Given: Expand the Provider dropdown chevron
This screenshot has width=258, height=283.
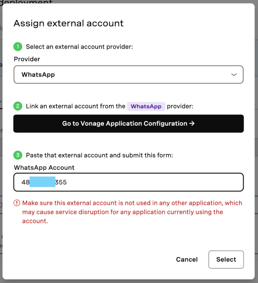Looking at the screenshot, I should click(234, 75).
